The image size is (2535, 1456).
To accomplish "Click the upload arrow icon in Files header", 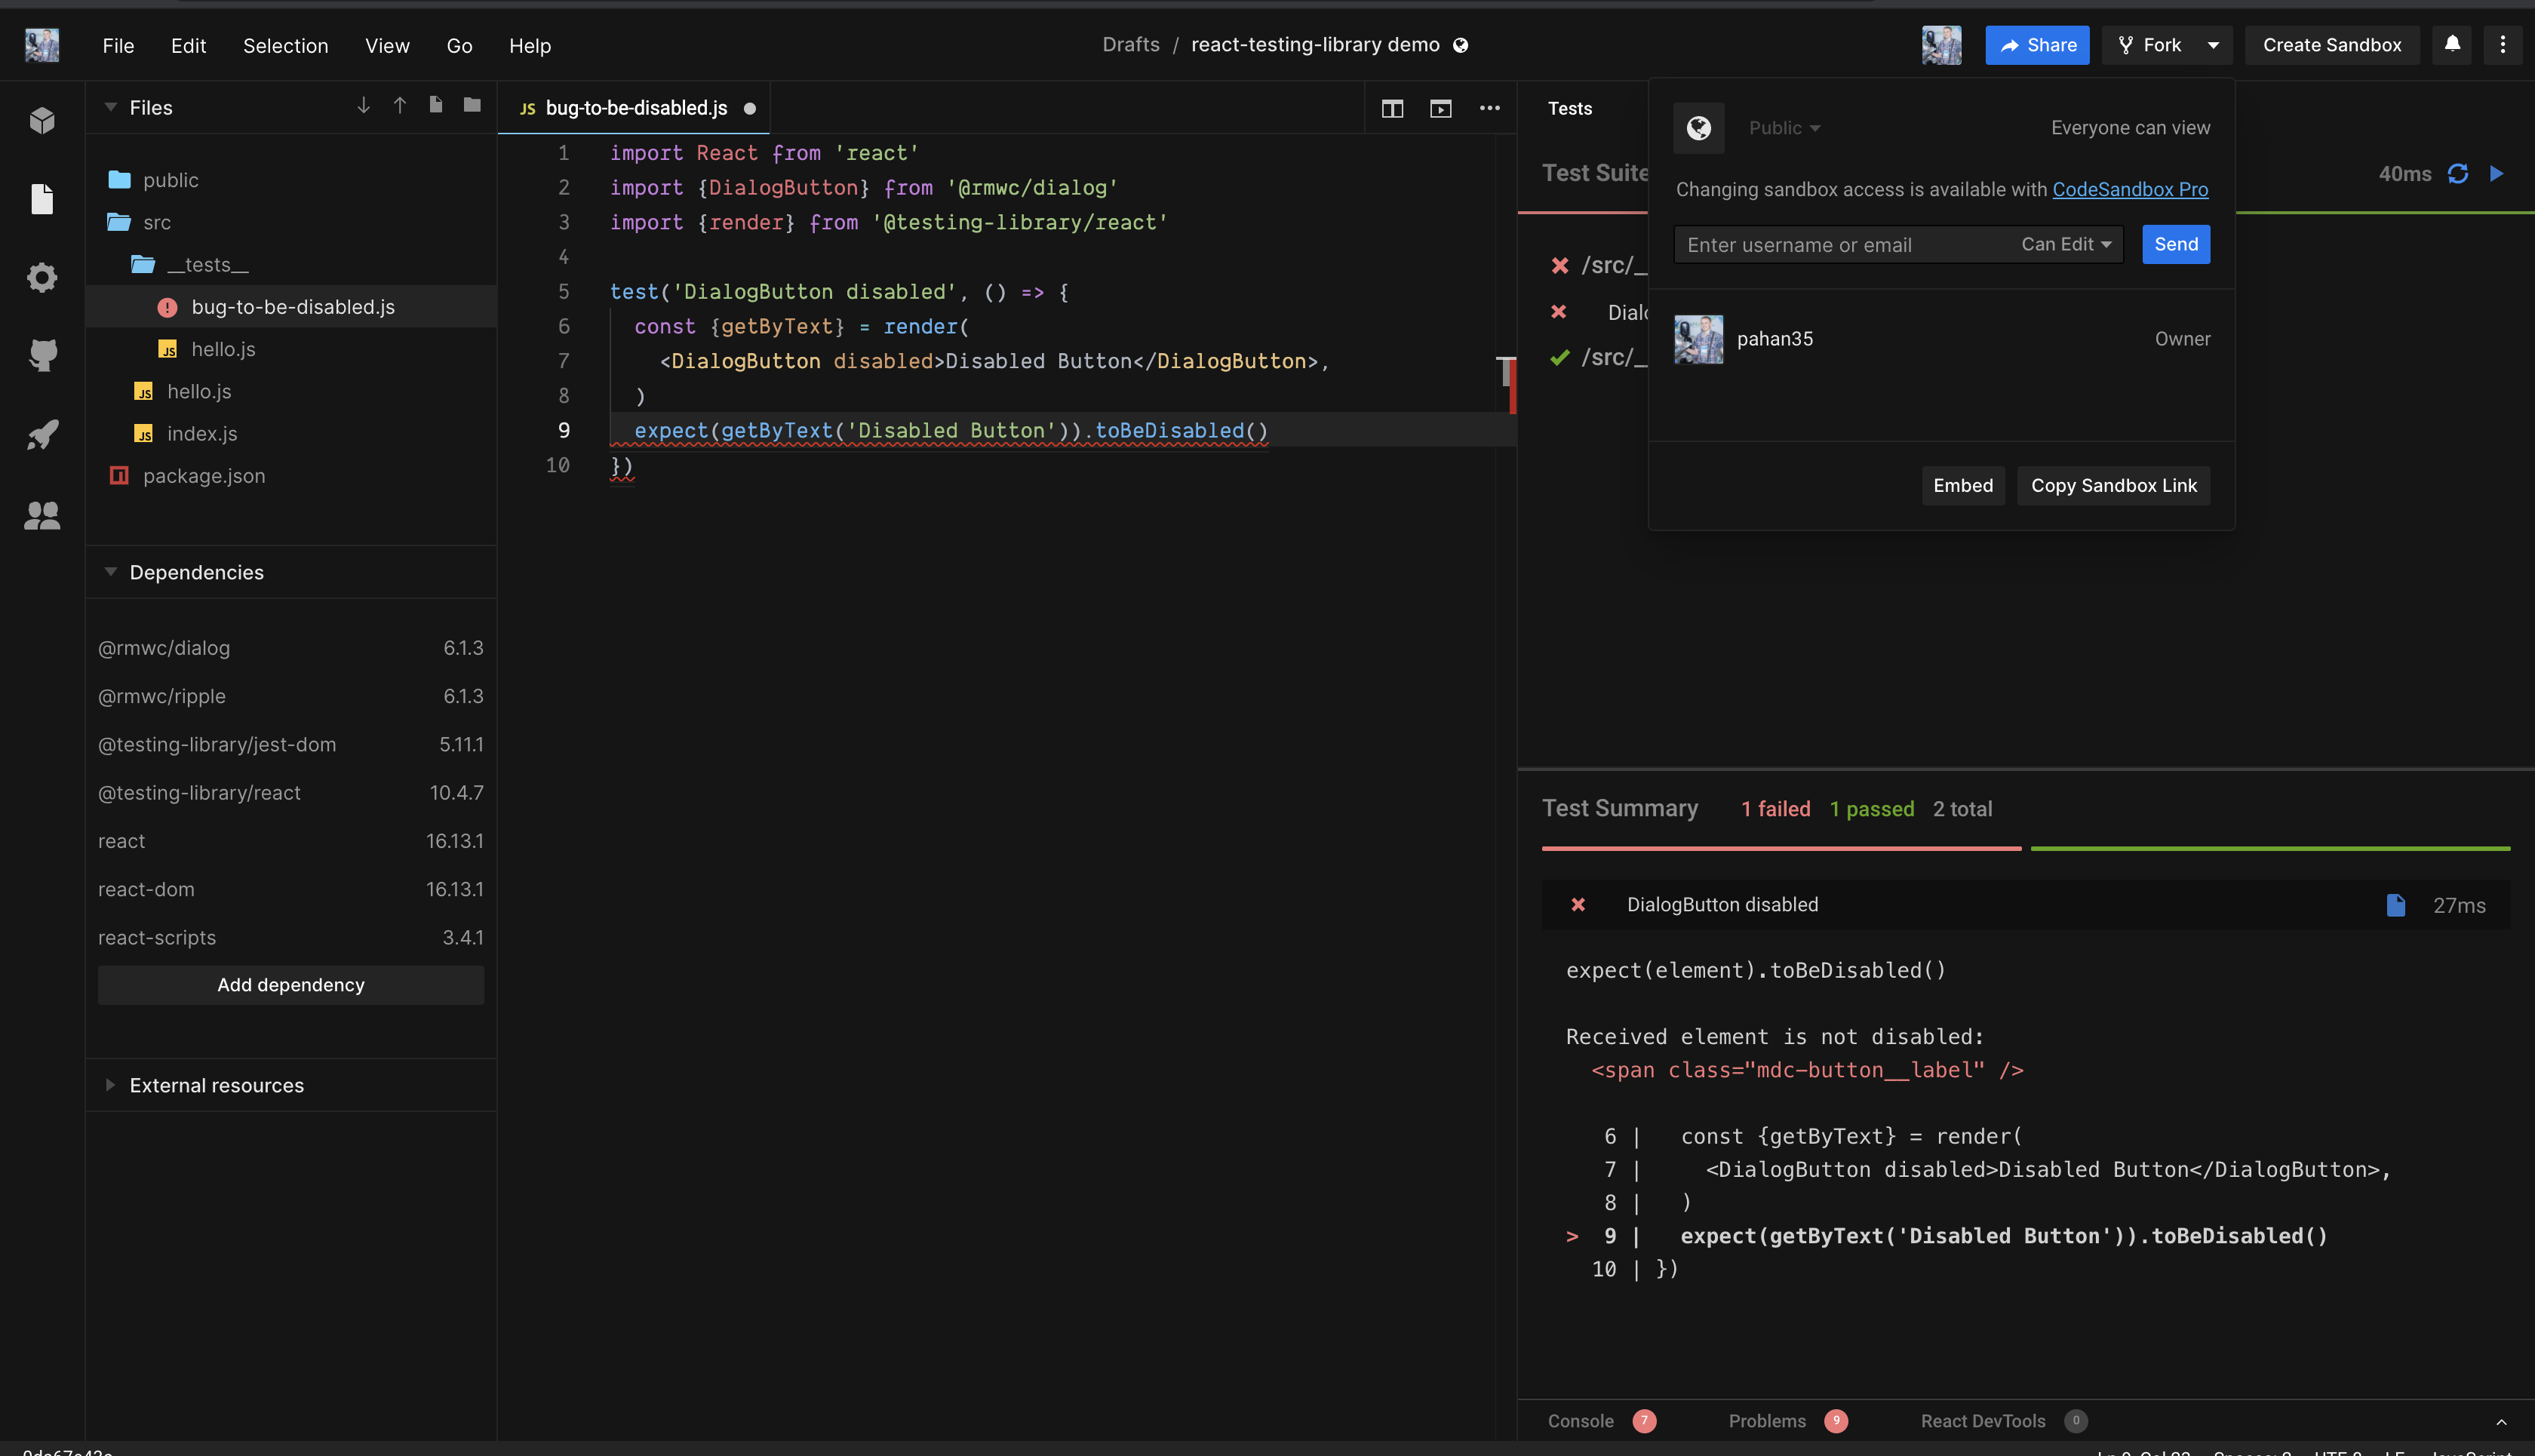I will tap(400, 105).
